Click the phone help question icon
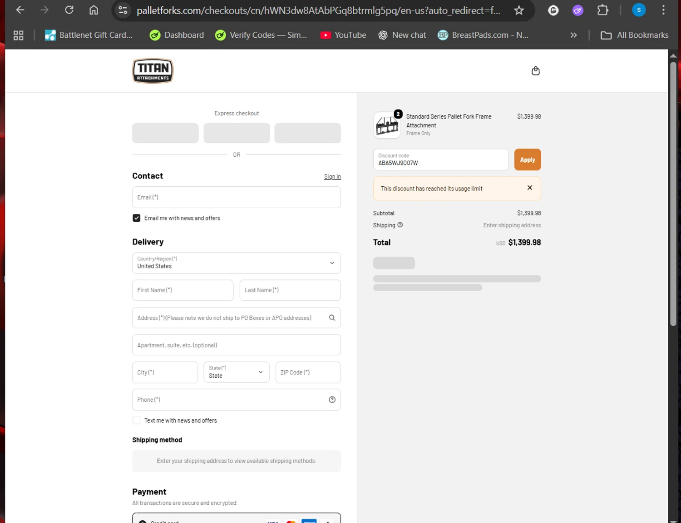This screenshot has height=523, width=681. click(x=332, y=400)
